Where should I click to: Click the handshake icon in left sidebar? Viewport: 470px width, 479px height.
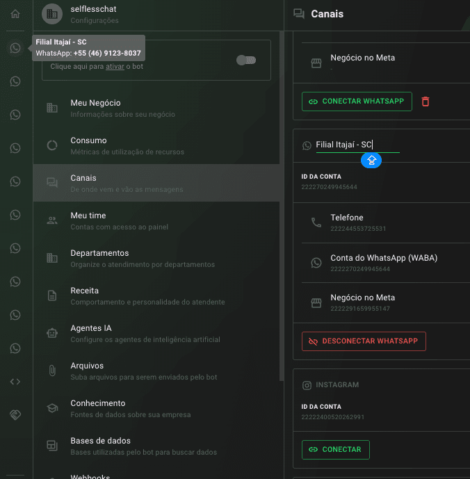15,414
